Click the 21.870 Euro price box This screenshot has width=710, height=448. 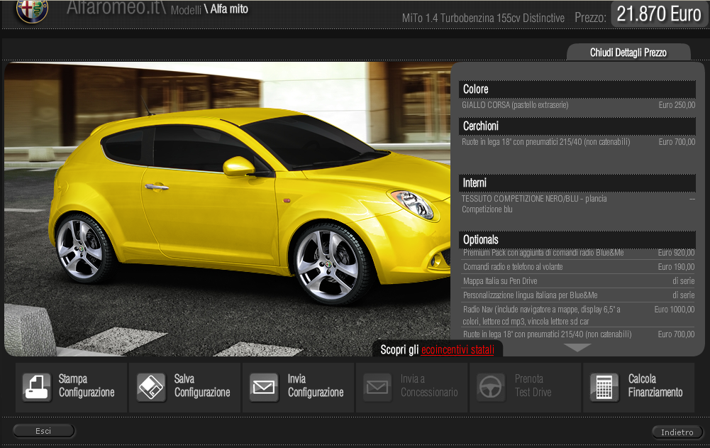(658, 13)
